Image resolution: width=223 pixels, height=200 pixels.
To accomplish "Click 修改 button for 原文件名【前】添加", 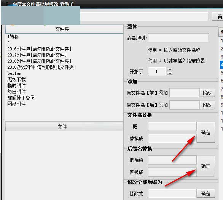I will (207, 93).
